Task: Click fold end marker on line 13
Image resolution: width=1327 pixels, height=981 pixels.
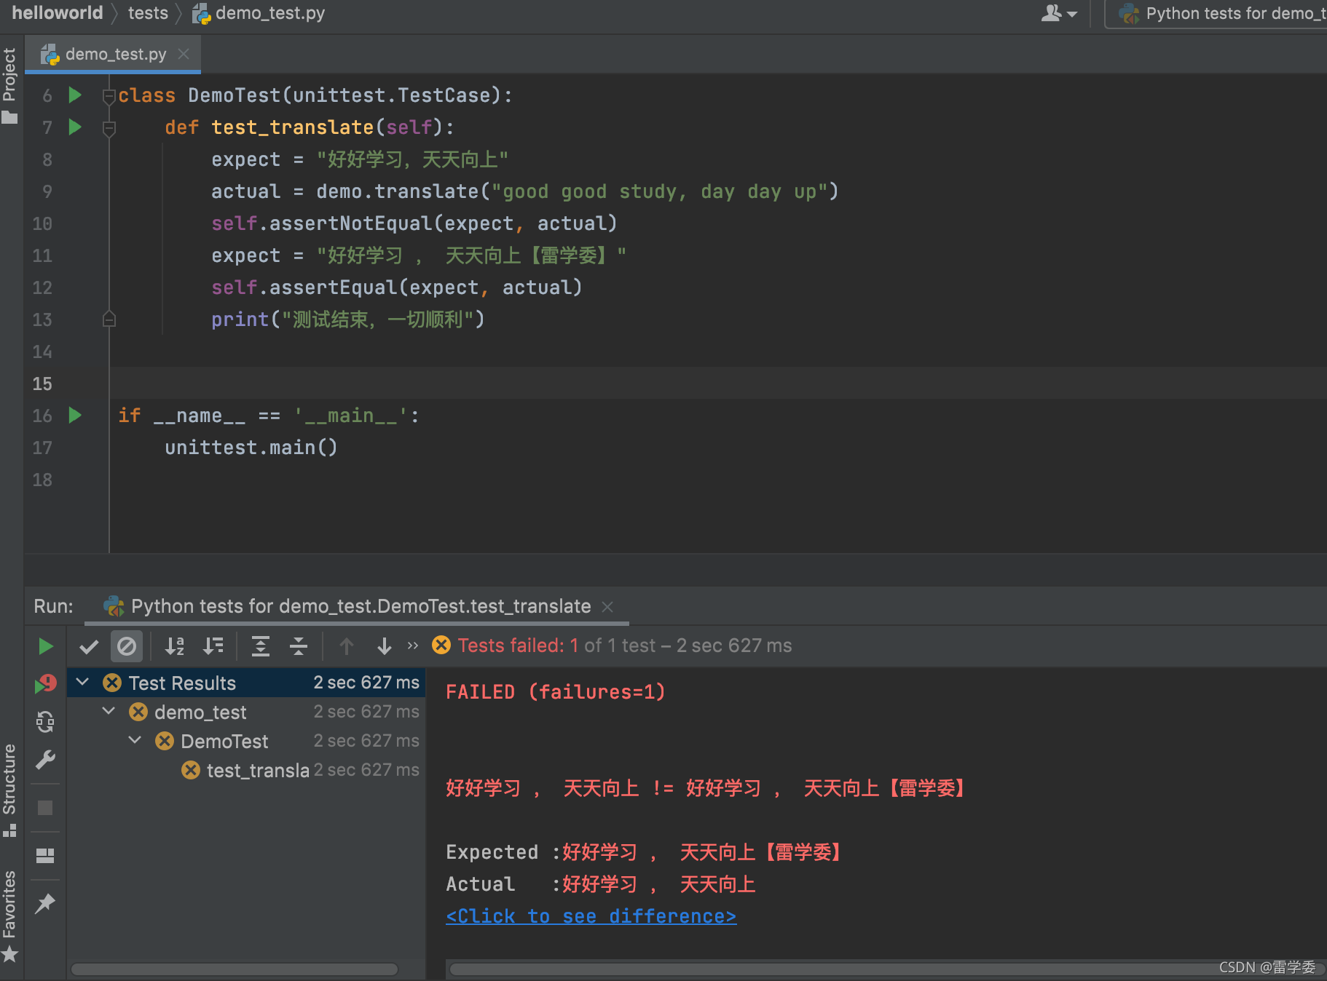Action: tap(109, 319)
